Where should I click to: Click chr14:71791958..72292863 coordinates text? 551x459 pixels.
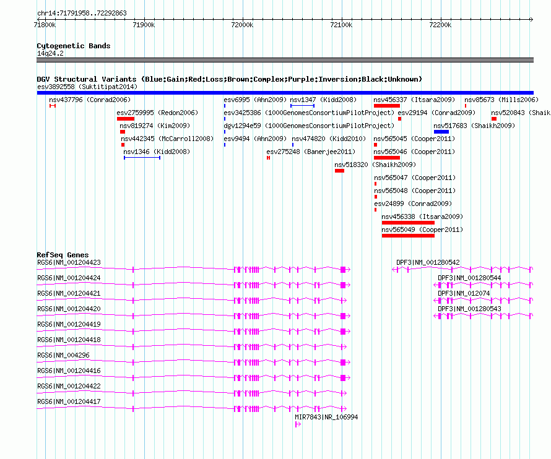82,13
